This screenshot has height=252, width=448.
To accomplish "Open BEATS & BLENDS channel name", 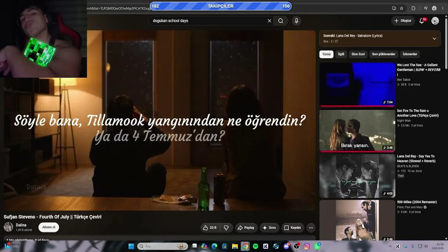I will [408, 166].
